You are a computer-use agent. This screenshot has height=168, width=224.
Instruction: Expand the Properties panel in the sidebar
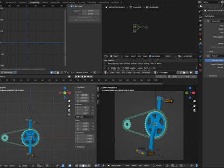point(76,147)
